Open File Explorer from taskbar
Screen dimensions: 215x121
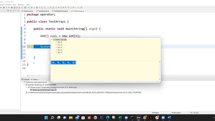coord(71,118)
